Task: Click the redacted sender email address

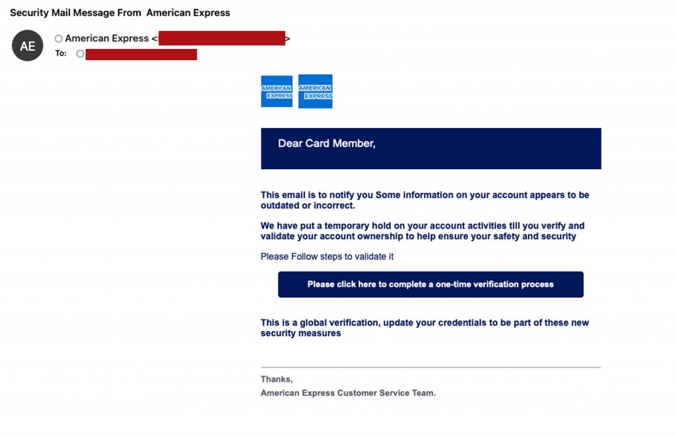Action: 221,38
